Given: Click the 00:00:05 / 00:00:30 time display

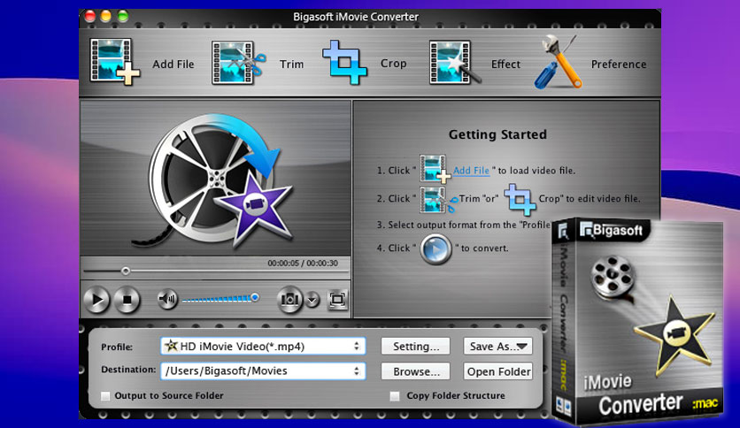Looking at the screenshot, I should point(303,263).
